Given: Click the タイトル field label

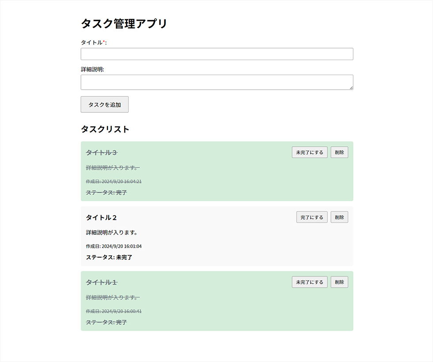Looking at the screenshot, I should [x=94, y=42].
